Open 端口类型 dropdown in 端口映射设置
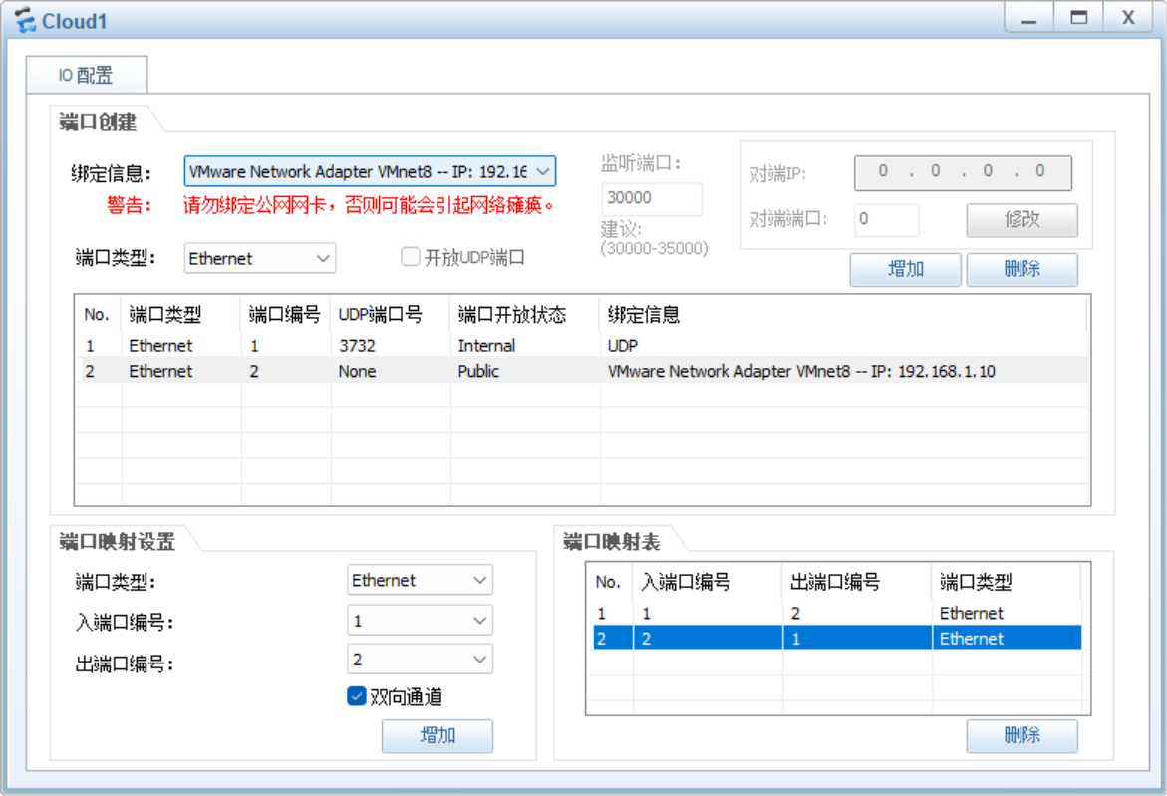 coord(420,580)
